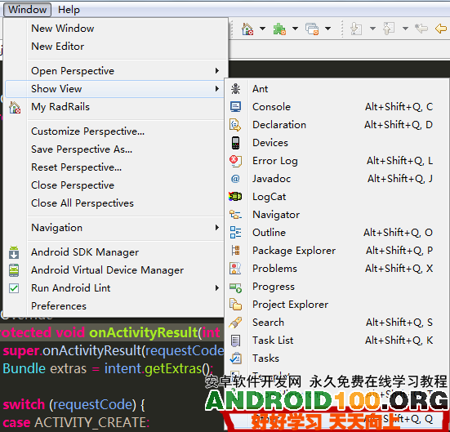Choose Save Perspective As... menu item
The width and height of the screenshot is (450, 432).
point(82,149)
